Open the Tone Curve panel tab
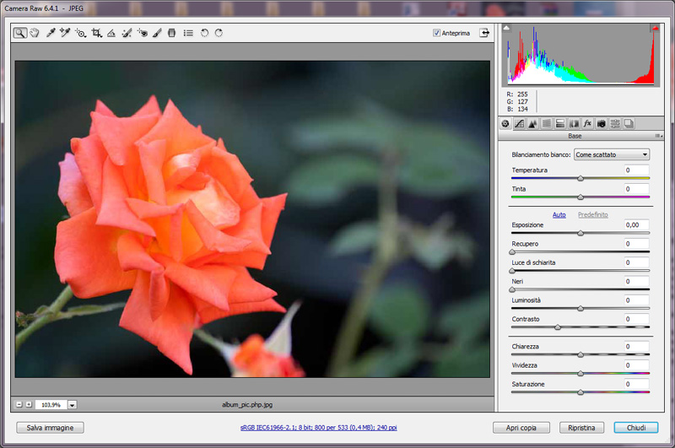This screenshot has height=448, width=675. coord(519,123)
